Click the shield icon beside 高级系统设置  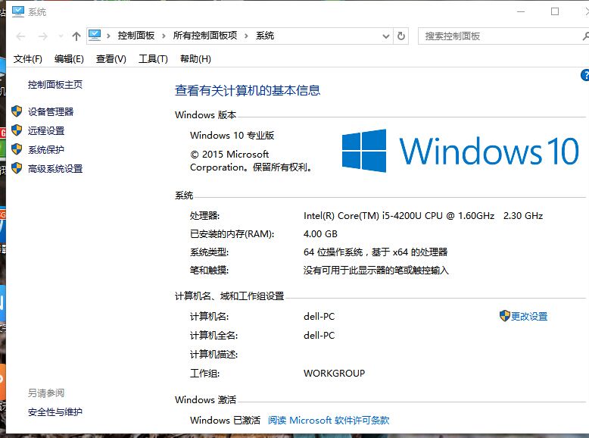tap(17, 168)
